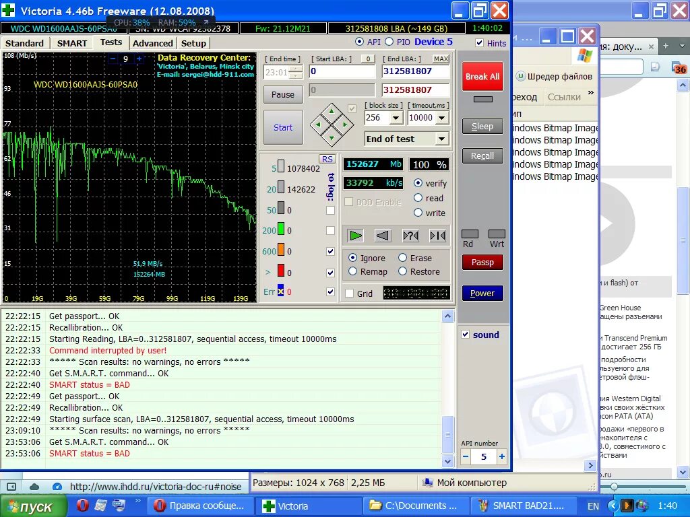Click the down arrow of the navigation diamond
Screen dimensions: 690x517
332,137
